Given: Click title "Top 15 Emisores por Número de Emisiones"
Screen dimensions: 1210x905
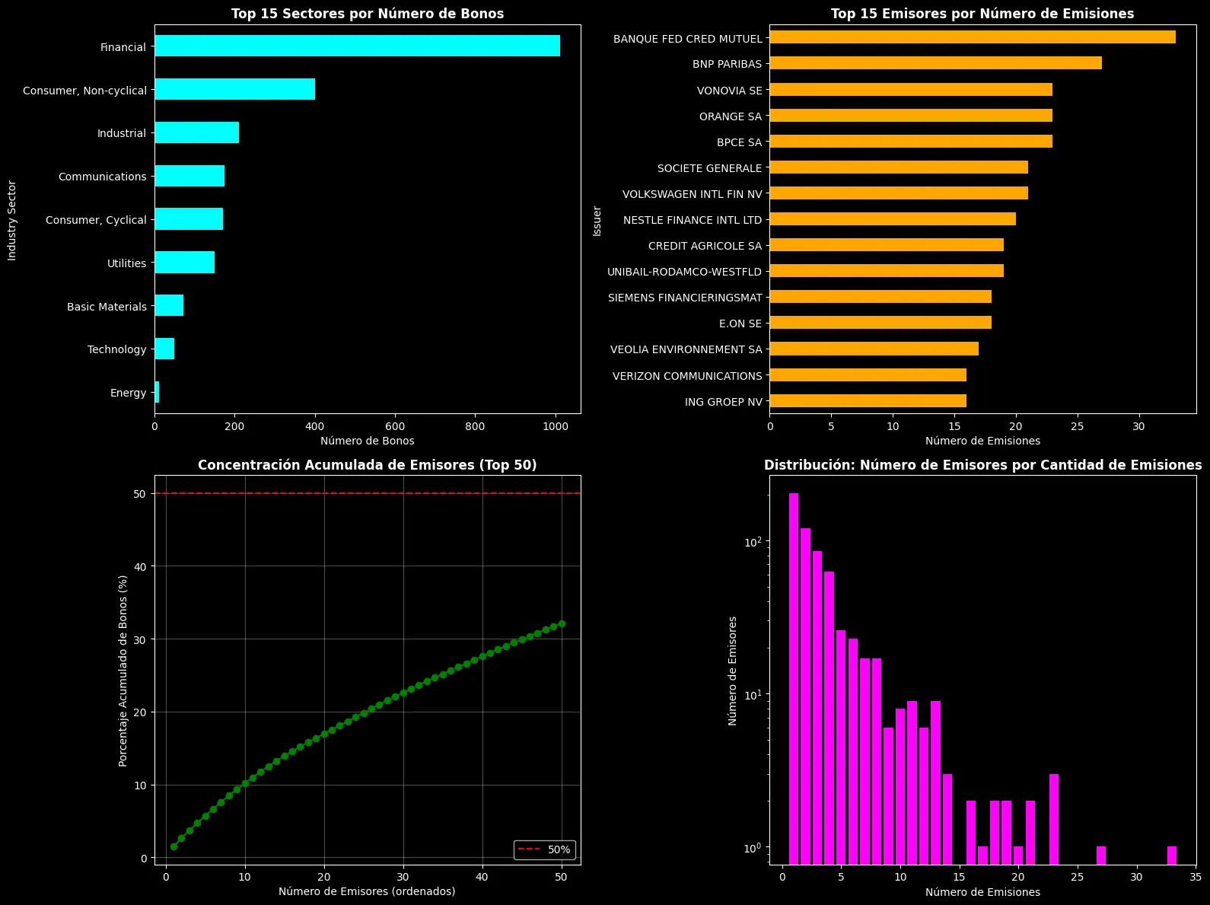Looking at the screenshot, I should tap(982, 14).
